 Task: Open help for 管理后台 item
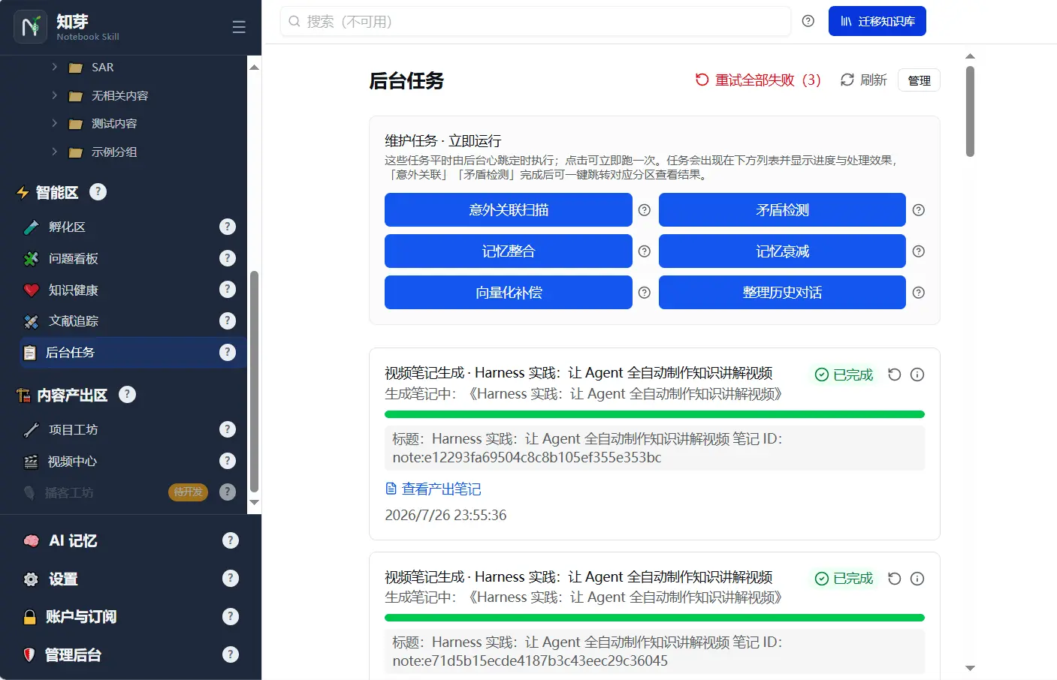click(231, 654)
